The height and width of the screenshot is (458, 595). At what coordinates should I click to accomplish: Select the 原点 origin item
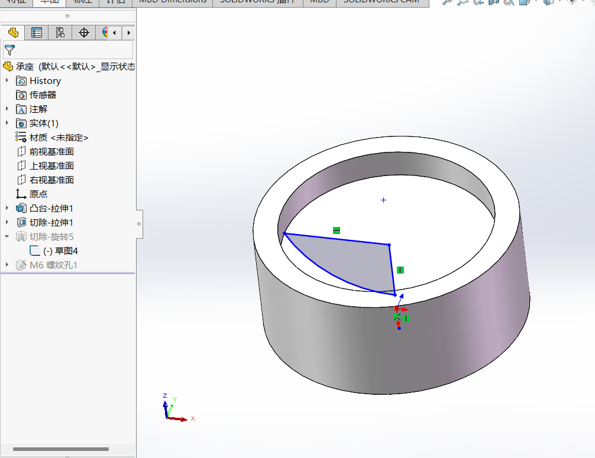pyautogui.click(x=31, y=194)
